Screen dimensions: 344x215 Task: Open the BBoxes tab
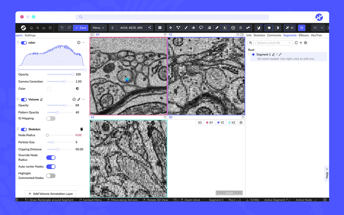(x=303, y=35)
